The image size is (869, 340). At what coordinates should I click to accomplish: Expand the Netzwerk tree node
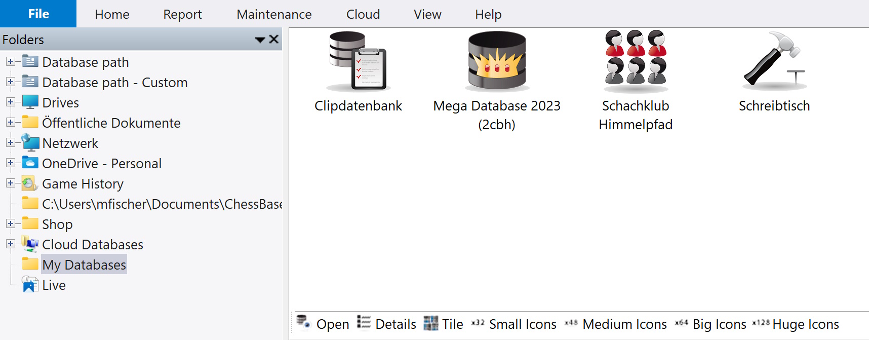tap(10, 142)
